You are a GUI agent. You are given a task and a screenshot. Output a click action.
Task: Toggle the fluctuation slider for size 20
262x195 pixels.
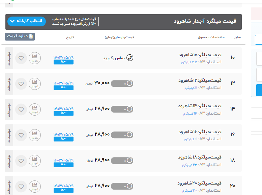[122, 186]
